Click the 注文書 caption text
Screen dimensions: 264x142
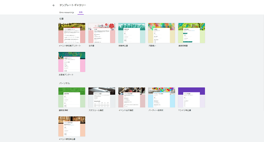pos(92,46)
